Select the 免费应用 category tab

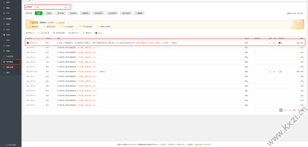[85, 13]
